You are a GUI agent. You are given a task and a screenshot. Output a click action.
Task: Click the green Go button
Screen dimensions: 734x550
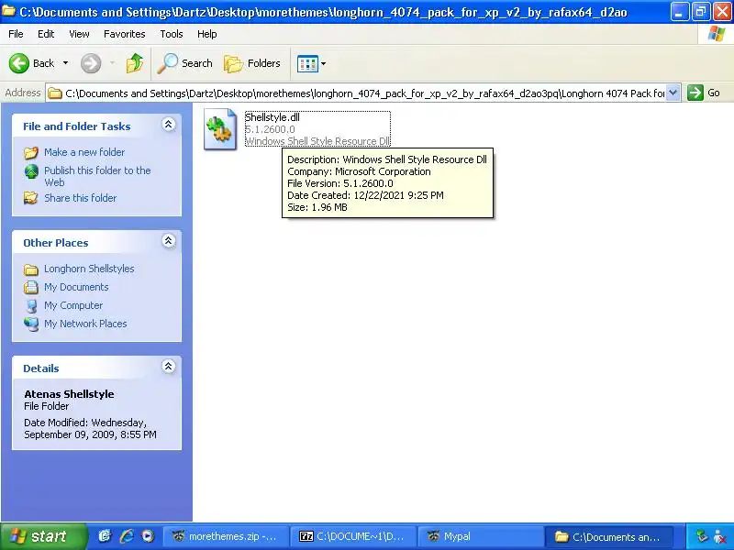704,93
